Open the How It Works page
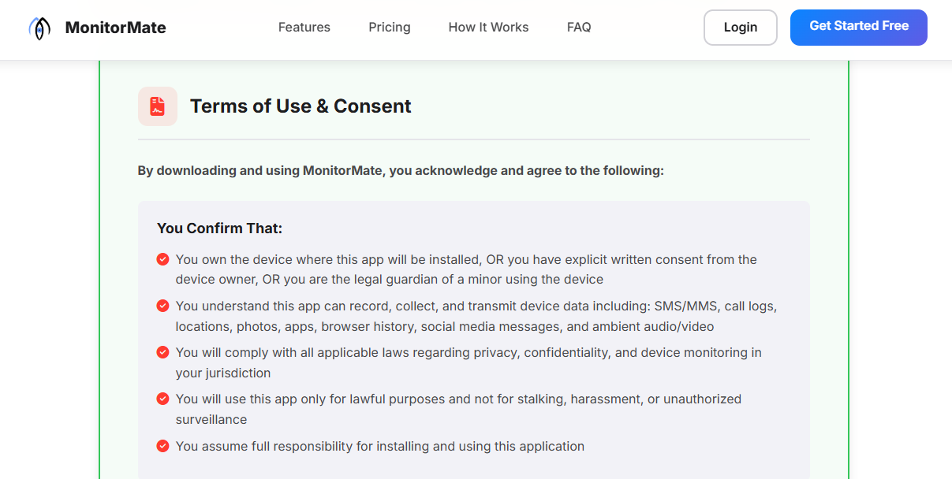 487,27
